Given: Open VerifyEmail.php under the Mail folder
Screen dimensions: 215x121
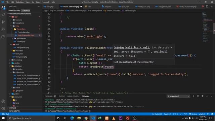Looking at the screenshot, I should [x=23, y=48].
